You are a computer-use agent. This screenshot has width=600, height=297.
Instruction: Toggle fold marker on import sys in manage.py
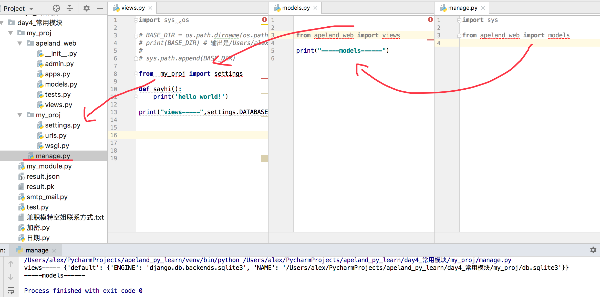459,20
